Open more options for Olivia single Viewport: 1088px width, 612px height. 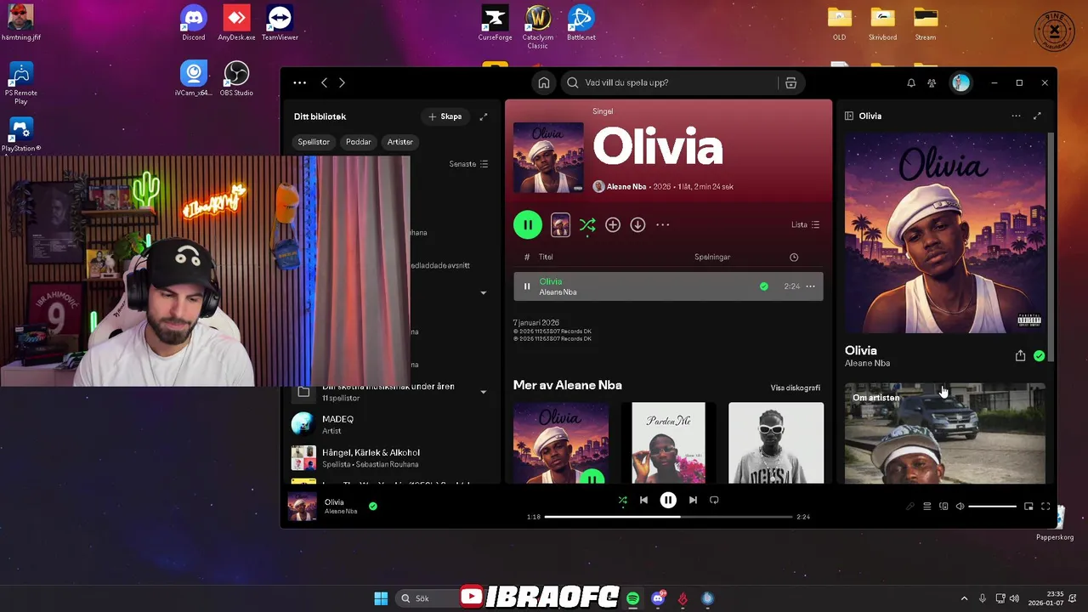click(663, 224)
